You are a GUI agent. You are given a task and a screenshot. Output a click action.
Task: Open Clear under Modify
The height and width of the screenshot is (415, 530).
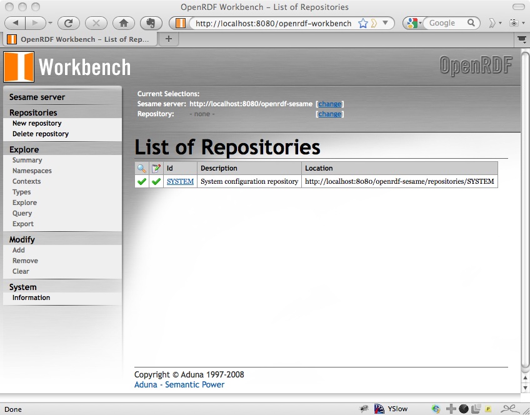click(21, 271)
